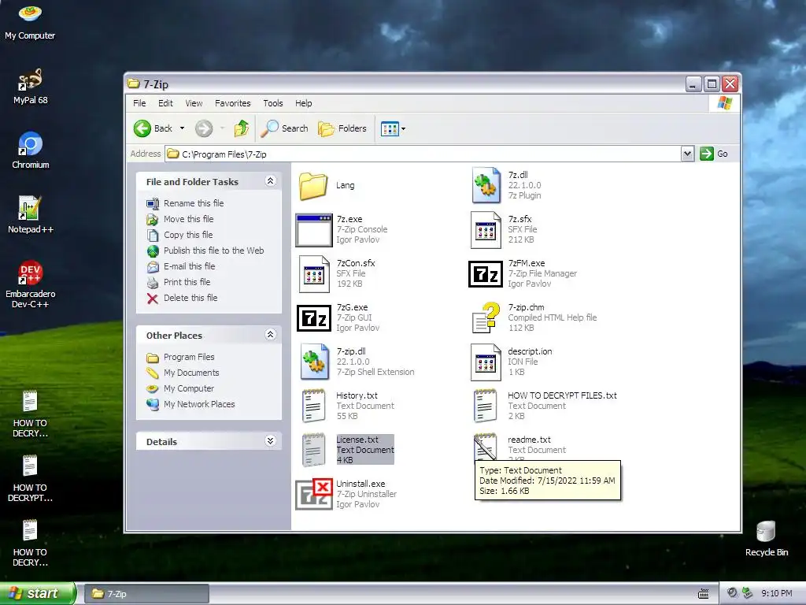The width and height of the screenshot is (806, 605).
Task: Open the Tools menu
Action: point(273,103)
